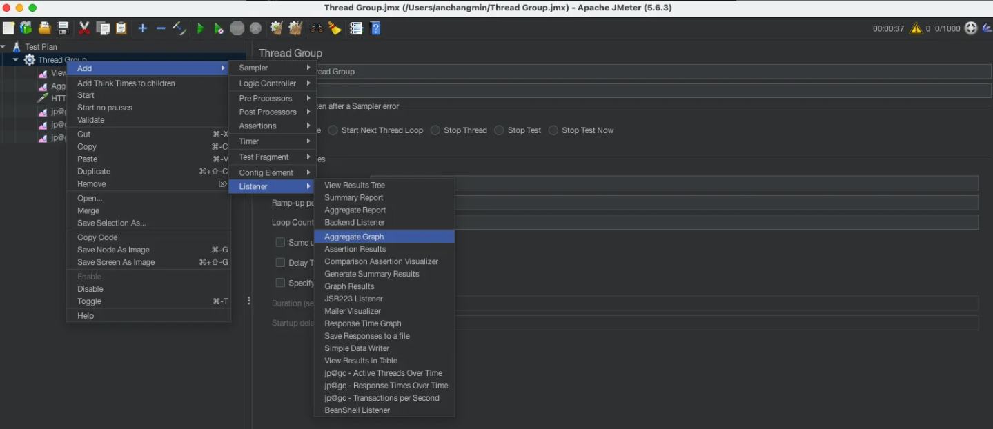Viewport: 993px width, 429px height.
Task: Choose Save Node As Image entry
Action: point(148,250)
